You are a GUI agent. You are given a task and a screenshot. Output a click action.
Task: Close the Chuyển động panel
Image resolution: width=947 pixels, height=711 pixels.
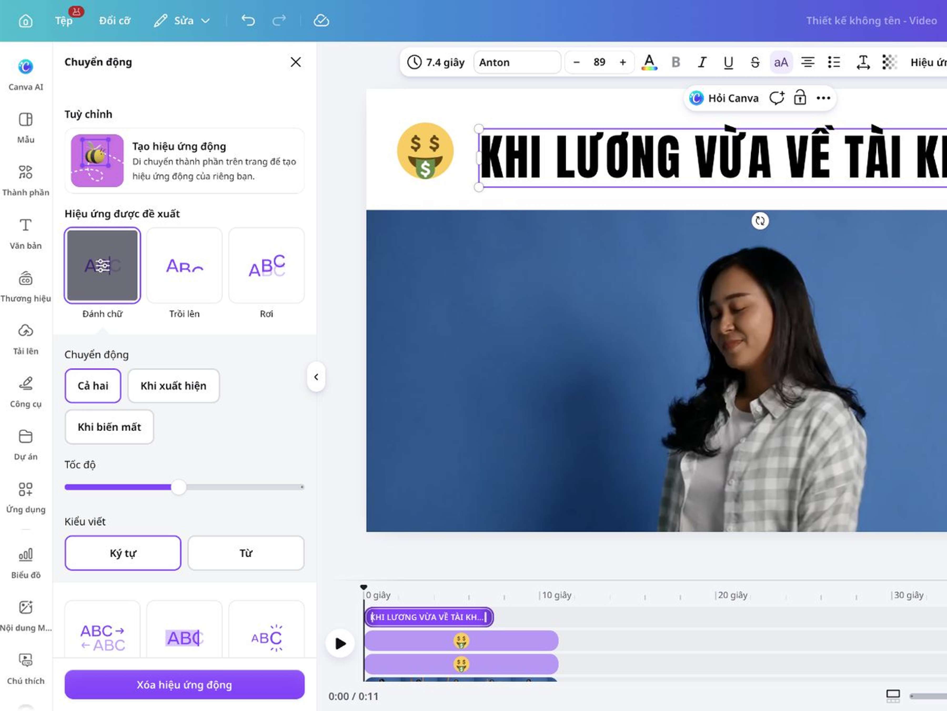[x=295, y=62]
